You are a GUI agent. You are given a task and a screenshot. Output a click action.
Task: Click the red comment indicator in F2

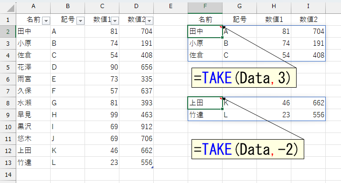(x=221, y=27)
